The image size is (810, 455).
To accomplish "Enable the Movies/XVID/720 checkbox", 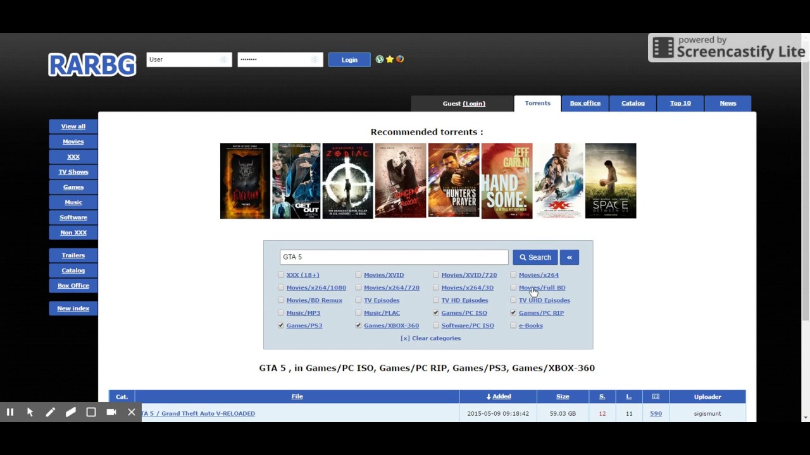I will (x=436, y=275).
